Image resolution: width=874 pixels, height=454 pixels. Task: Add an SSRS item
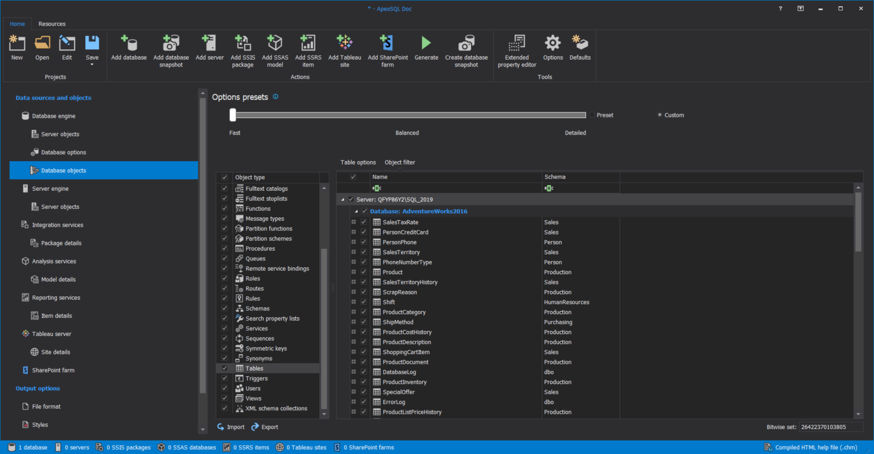coord(308,51)
